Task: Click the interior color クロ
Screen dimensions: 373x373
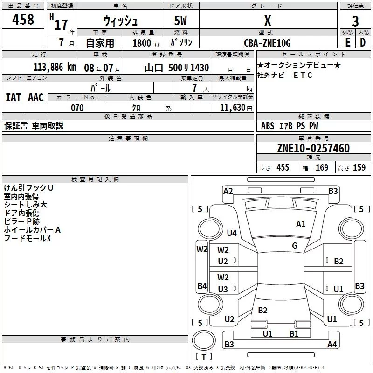Action: pyautogui.click(x=136, y=108)
